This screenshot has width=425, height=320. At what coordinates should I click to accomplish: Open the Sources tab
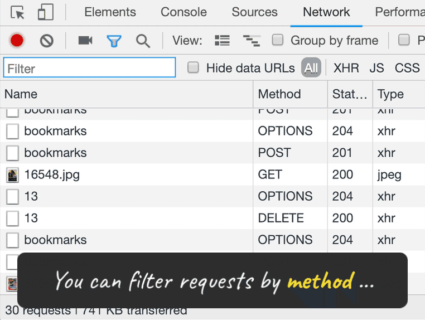click(255, 12)
